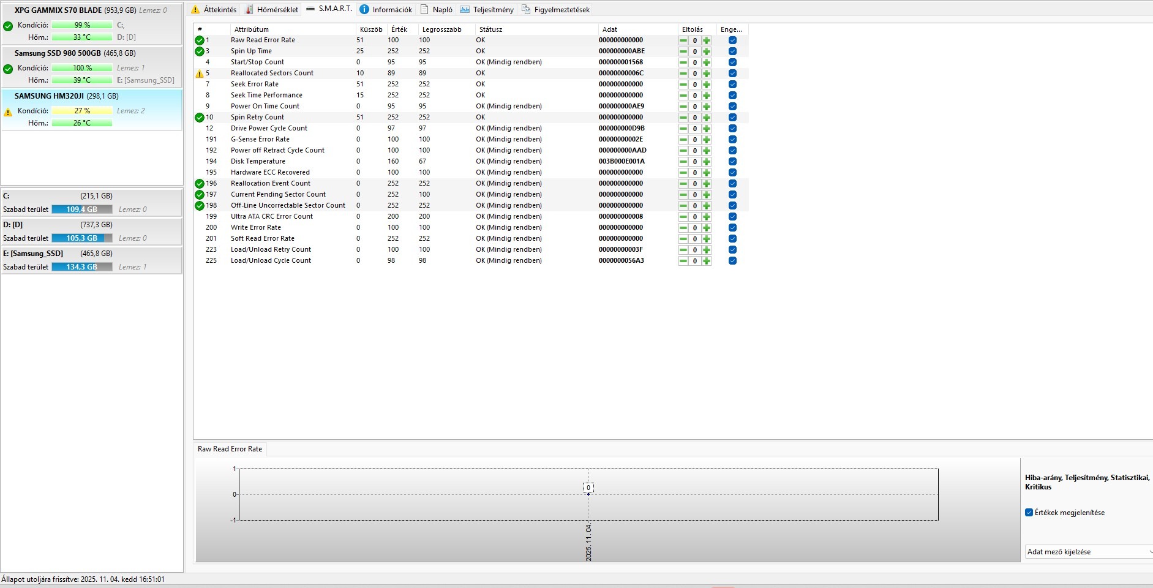Select the Ultra ATA CRC Error Count row

[x=471, y=217]
